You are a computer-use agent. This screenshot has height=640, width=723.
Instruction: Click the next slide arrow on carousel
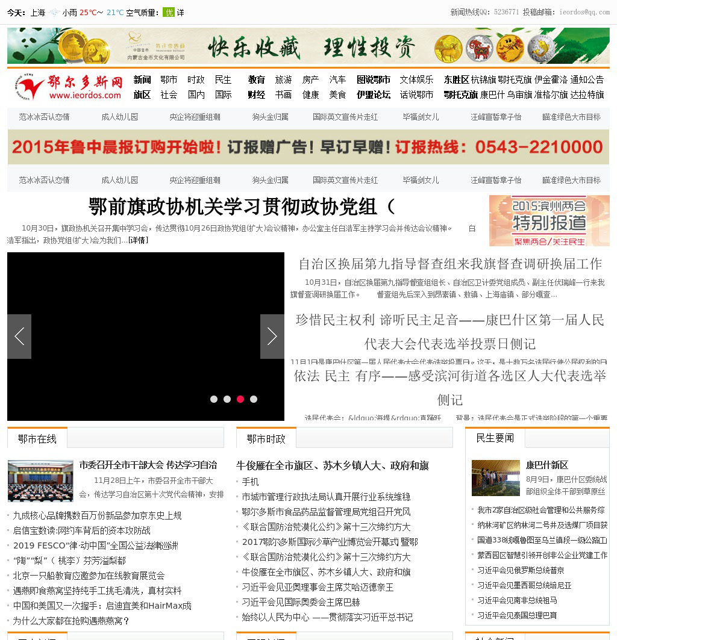tap(272, 337)
